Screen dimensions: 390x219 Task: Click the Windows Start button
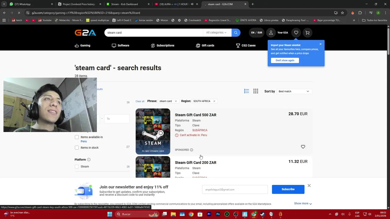tap(110, 214)
